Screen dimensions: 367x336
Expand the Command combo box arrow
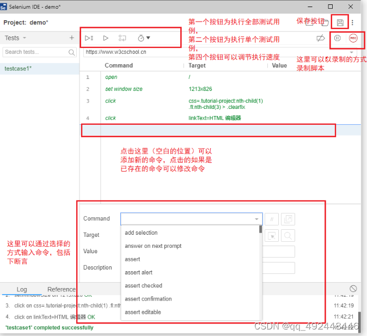(256, 219)
